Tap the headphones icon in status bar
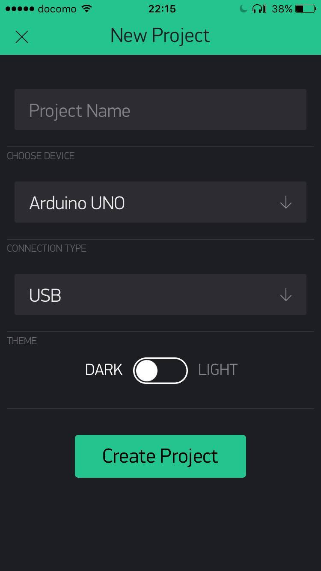The width and height of the screenshot is (321, 571). pyautogui.click(x=259, y=9)
